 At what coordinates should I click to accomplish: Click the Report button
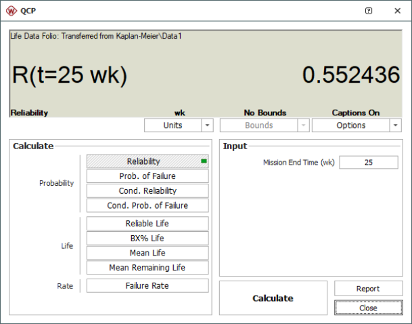pos(368,289)
